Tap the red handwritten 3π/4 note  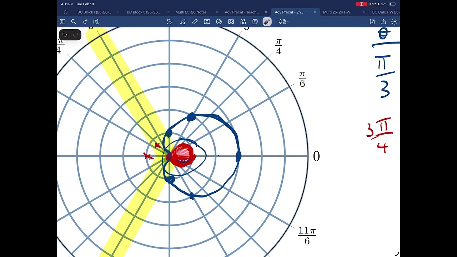point(380,135)
